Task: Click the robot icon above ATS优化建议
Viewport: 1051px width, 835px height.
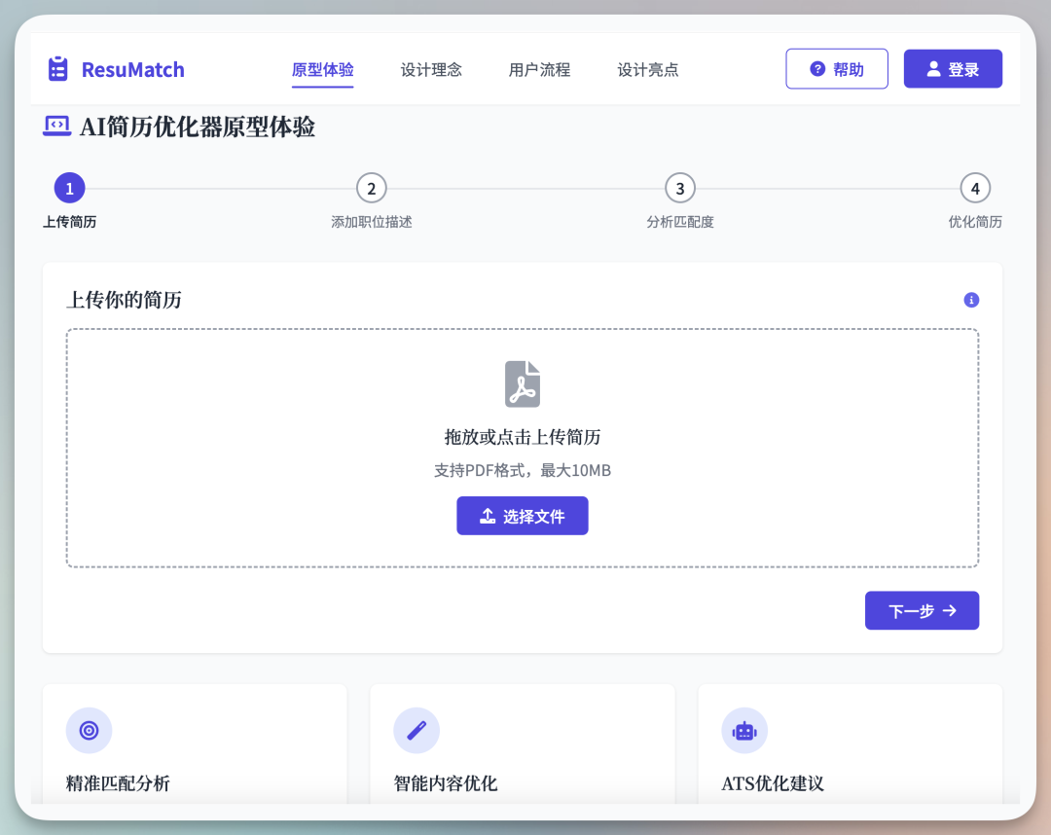Action: tap(744, 730)
